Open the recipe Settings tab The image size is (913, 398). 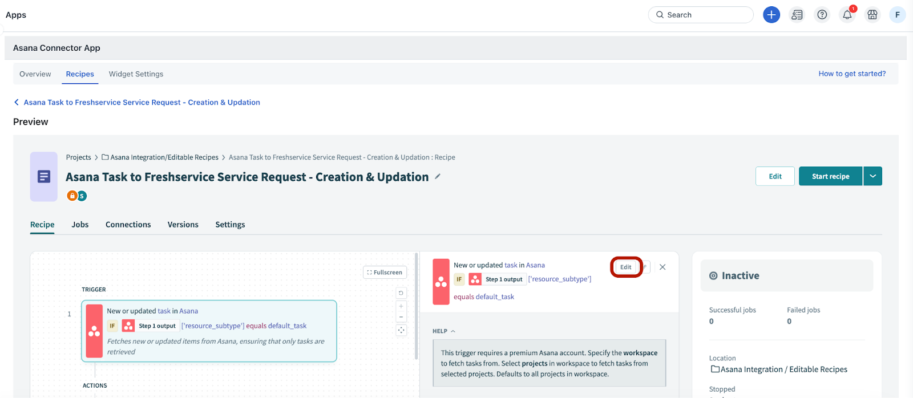click(230, 225)
